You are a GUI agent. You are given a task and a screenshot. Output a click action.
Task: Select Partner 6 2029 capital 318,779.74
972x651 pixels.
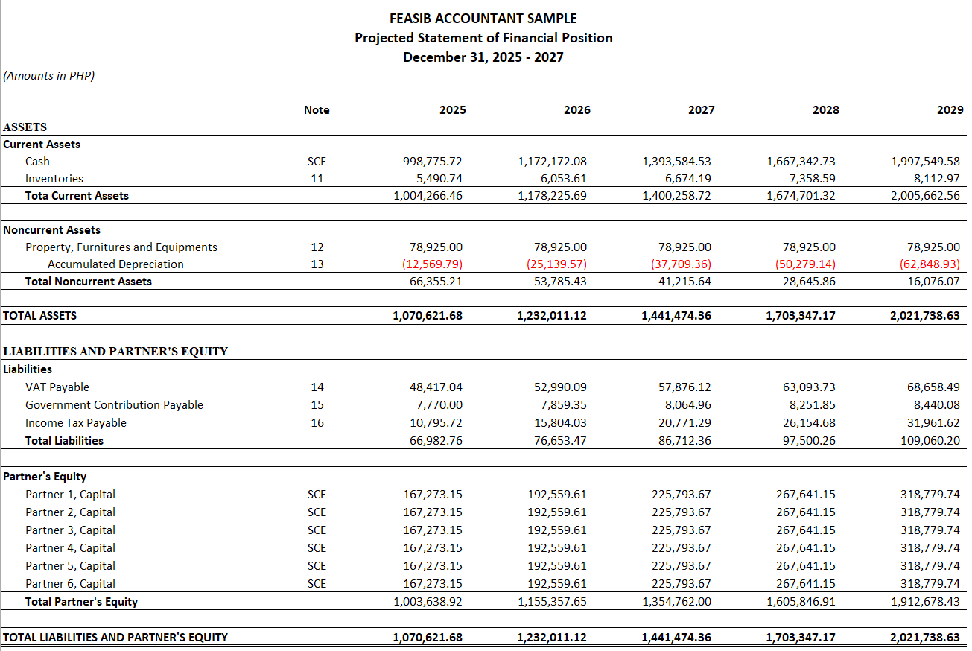point(930,583)
